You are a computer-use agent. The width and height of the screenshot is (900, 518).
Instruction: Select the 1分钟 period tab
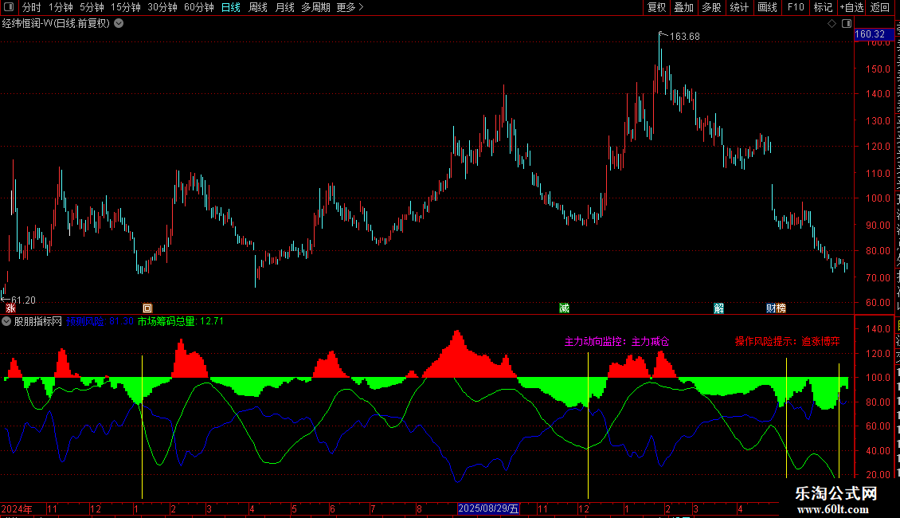pos(61,7)
